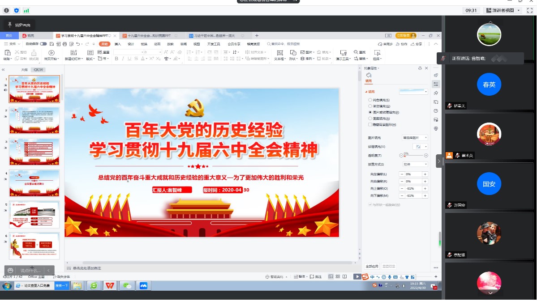The width and height of the screenshot is (537, 301).
Task: Select 渐变填充(G) gradient fill option
Action: 370,106
